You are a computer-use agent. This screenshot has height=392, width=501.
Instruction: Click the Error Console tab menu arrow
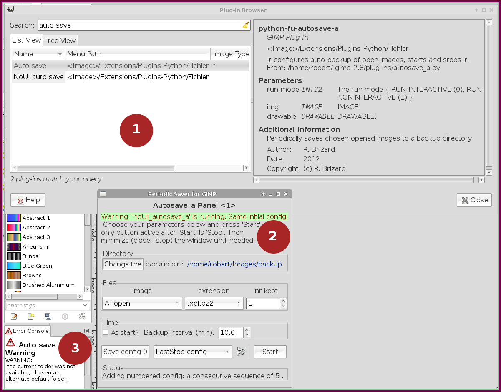pos(86,331)
